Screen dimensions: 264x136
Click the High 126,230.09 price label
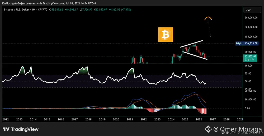(x=246, y=44)
